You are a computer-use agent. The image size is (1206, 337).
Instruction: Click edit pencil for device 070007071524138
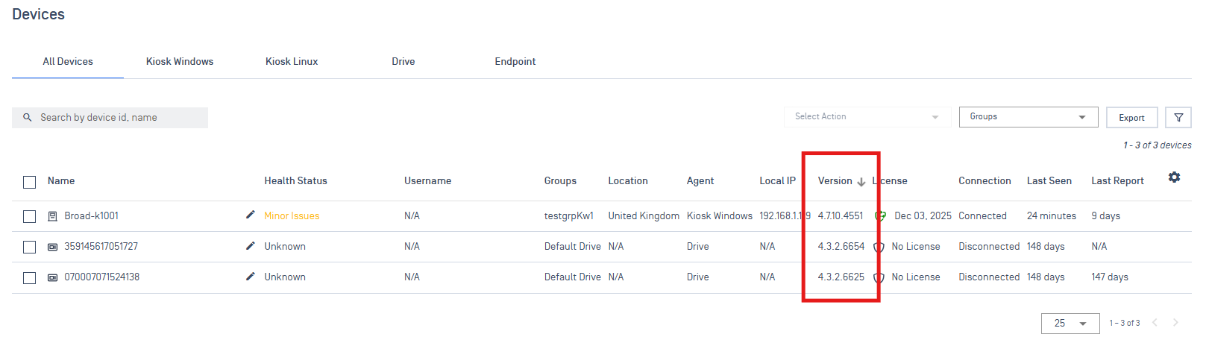click(x=251, y=276)
